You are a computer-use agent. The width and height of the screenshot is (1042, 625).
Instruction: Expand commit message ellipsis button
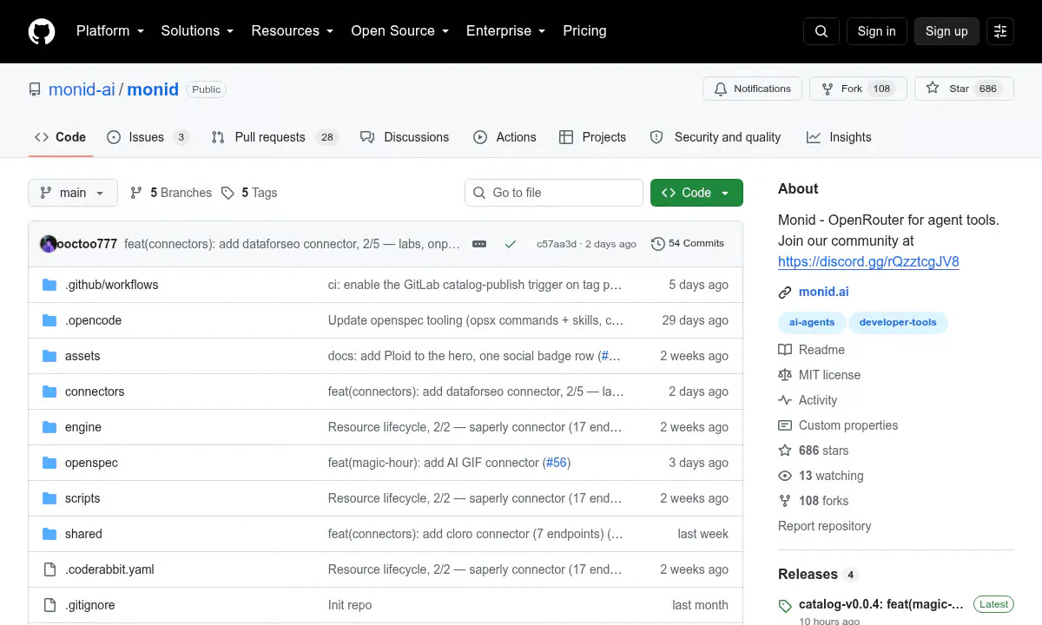(x=479, y=244)
